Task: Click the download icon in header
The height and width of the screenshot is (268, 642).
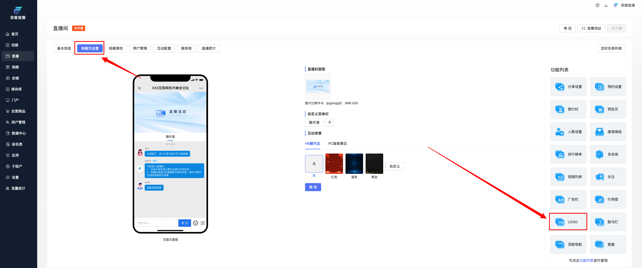Action: coord(606,5)
